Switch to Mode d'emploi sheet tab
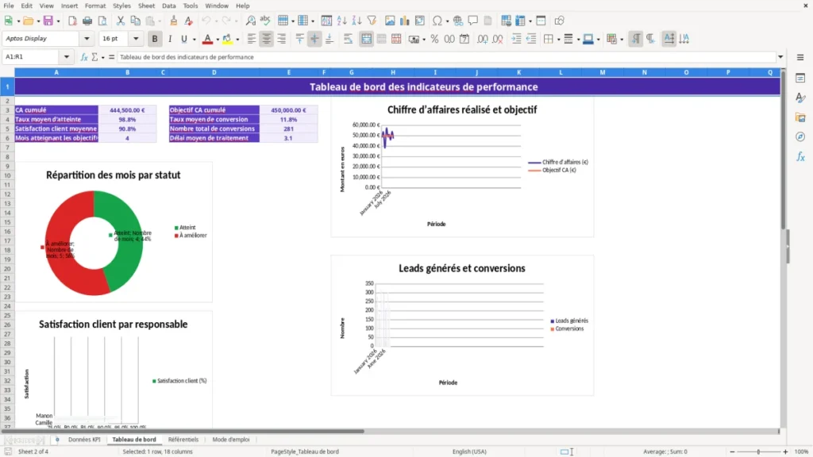Screen dimensions: 813x457 pos(231,440)
